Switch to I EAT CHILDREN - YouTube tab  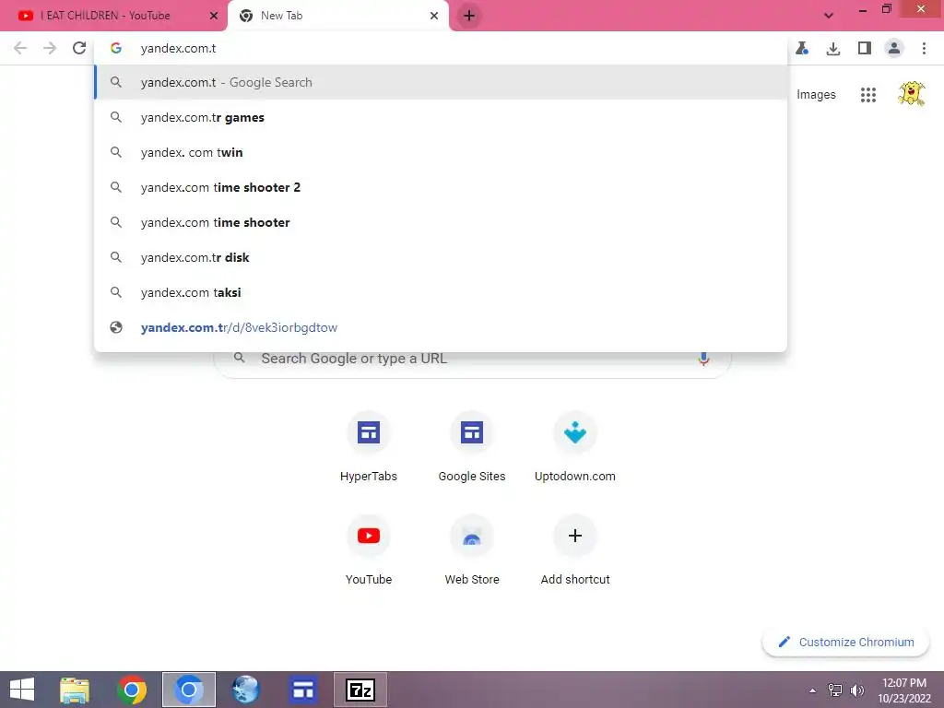tap(113, 16)
